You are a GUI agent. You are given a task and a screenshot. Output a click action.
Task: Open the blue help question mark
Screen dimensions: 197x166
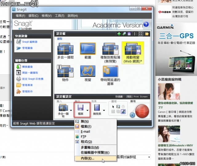[146, 24]
